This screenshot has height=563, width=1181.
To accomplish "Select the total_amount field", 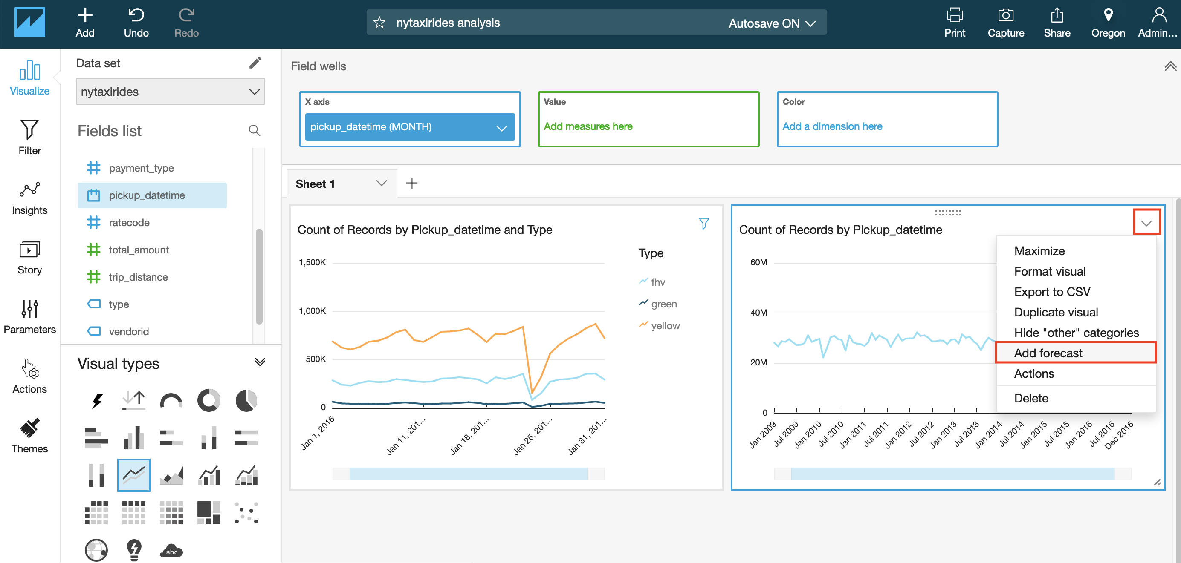I will (152, 250).
